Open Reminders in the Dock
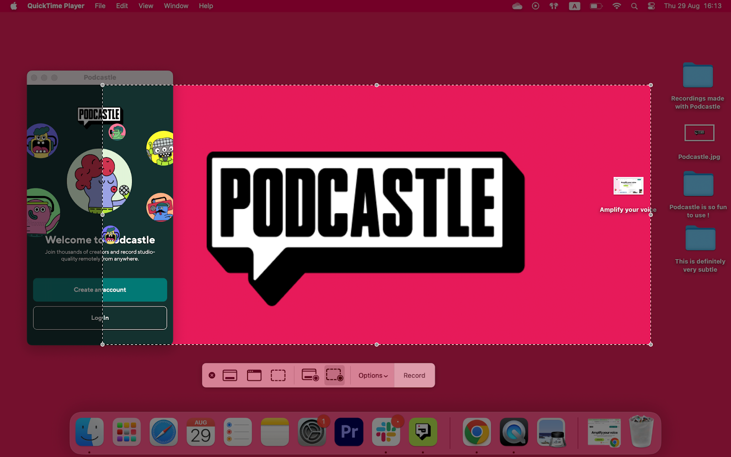Screen dimensions: 731x457 tap(238, 432)
